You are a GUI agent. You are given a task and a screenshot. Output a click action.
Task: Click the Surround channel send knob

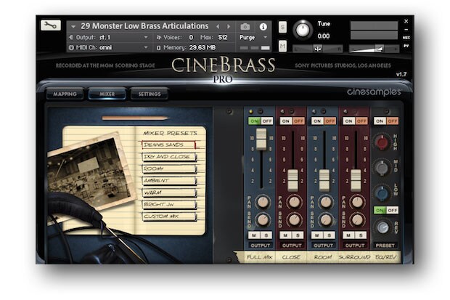[x=357, y=220]
